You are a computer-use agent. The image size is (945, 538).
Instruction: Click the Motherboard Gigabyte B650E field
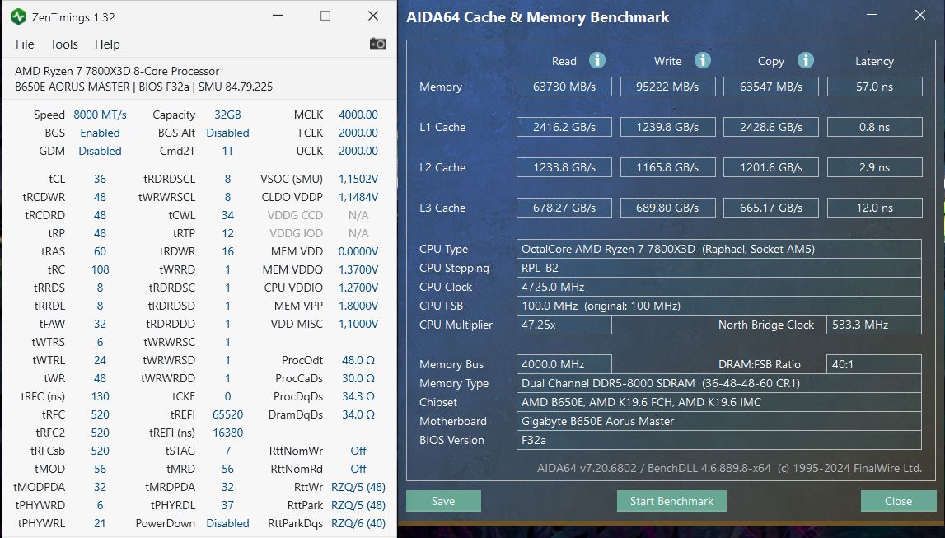(x=719, y=421)
